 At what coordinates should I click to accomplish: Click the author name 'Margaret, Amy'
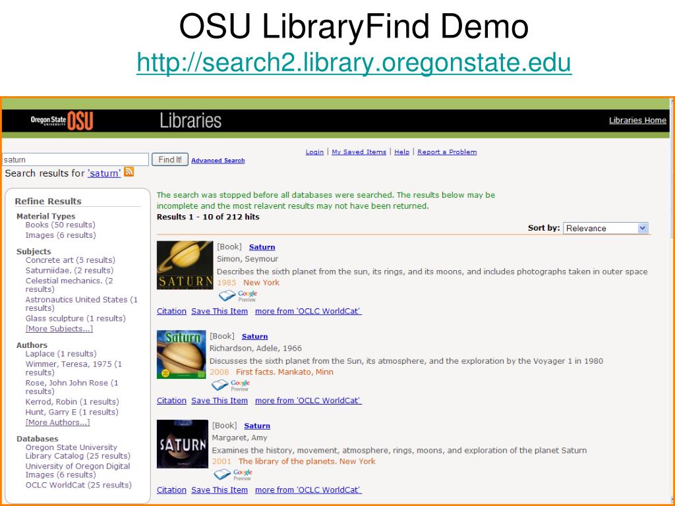(239, 438)
